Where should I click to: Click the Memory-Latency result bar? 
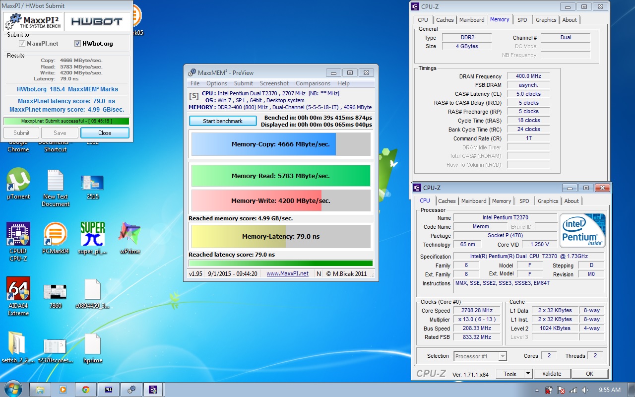point(281,237)
